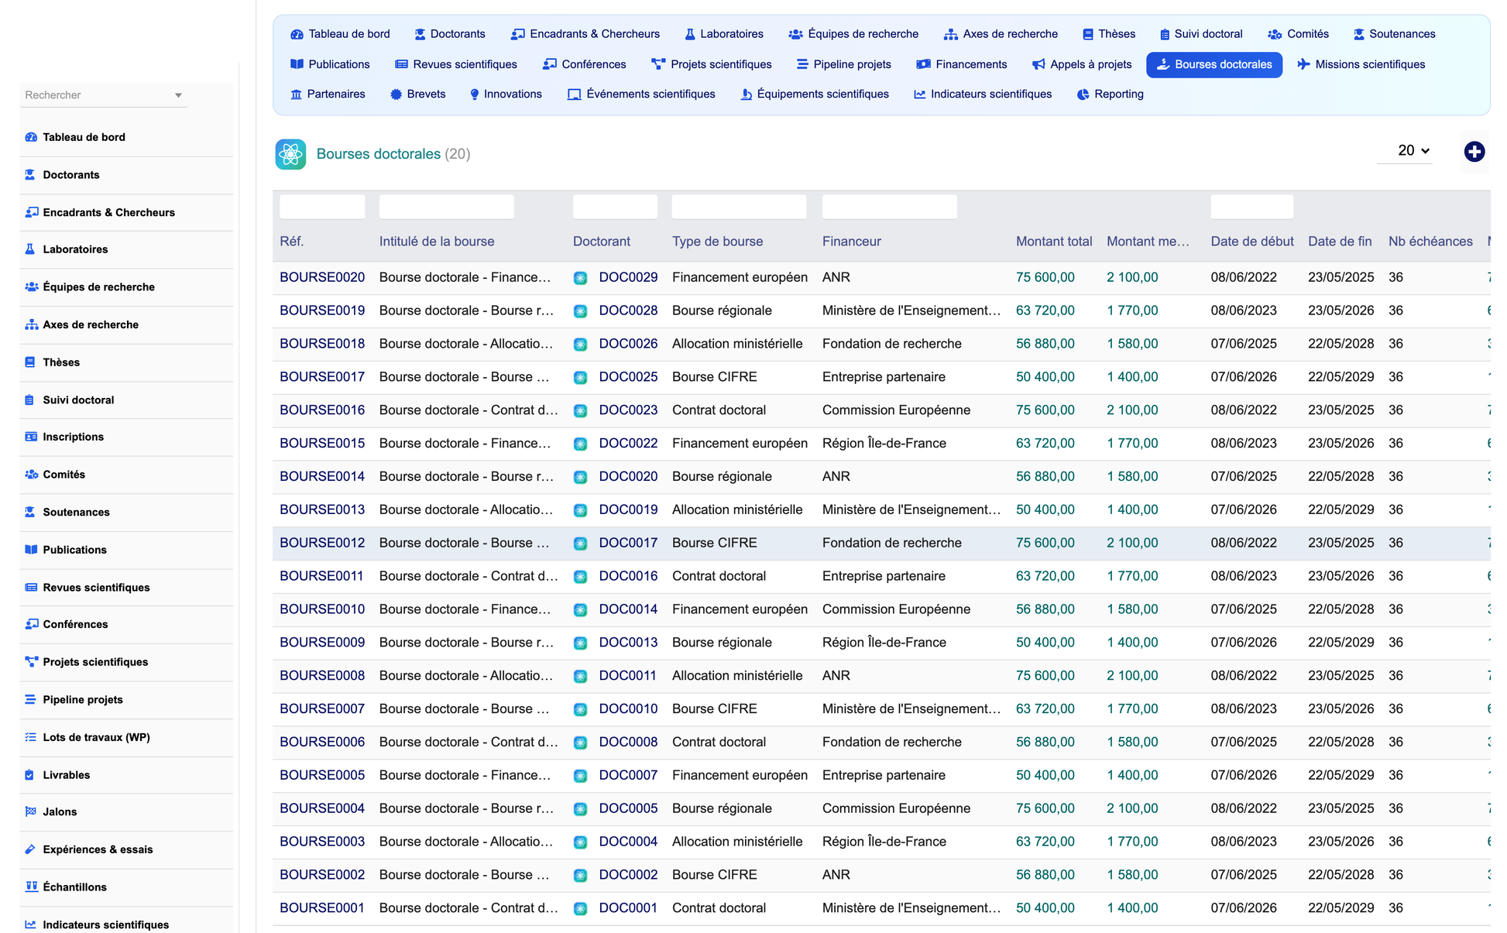1507x933 pixels.
Task: Open the Soutenances tab in top nav
Action: [x=1394, y=34]
